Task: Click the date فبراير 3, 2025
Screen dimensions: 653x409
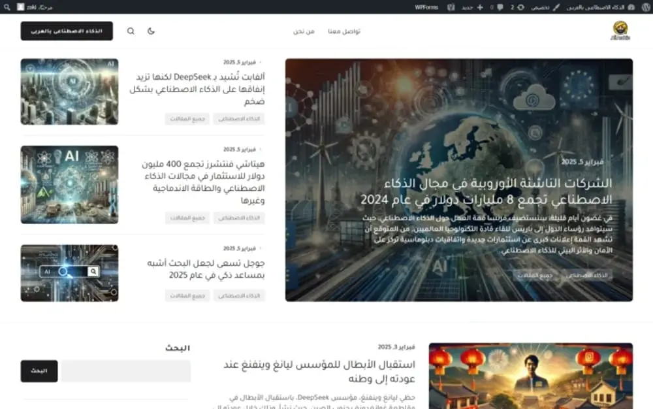Action: 396,347
